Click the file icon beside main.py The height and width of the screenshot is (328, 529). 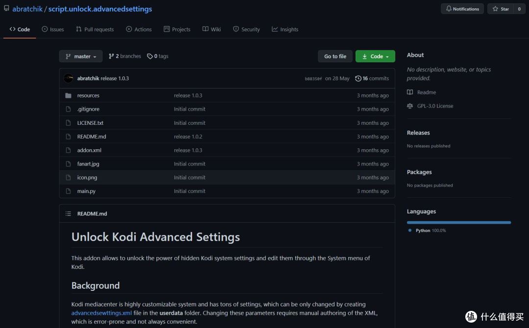click(68, 191)
